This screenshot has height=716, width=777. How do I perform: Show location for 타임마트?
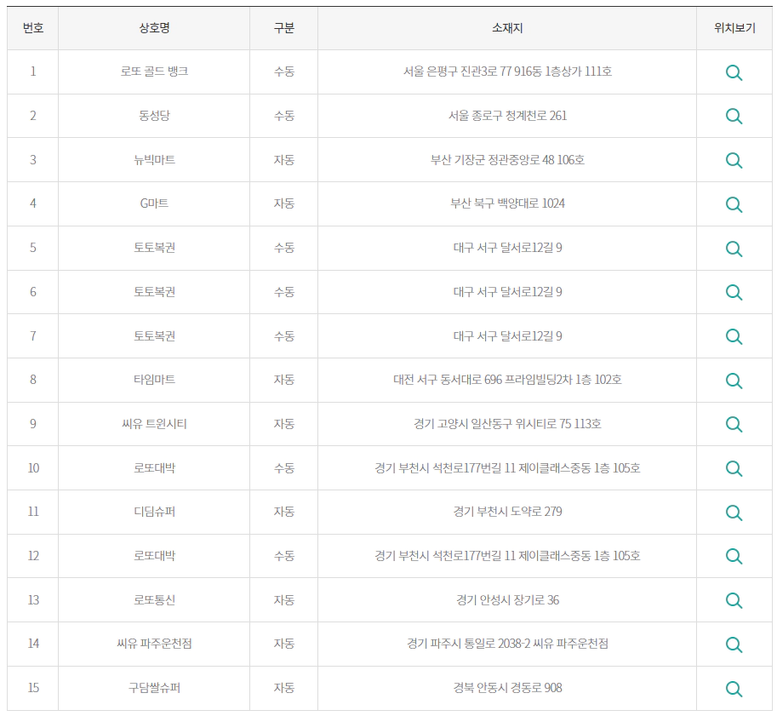(734, 381)
